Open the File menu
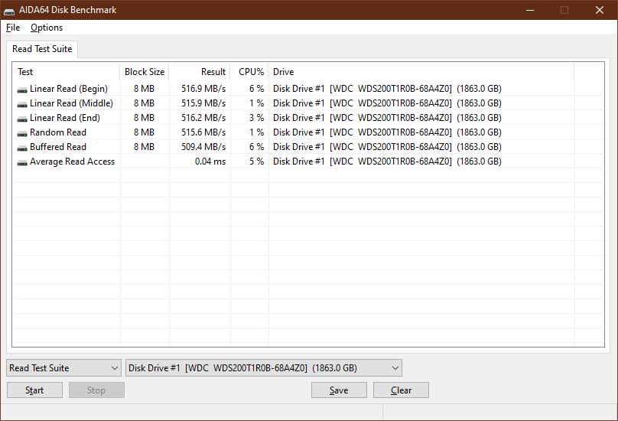Viewport: 618px width, 421px height. [x=13, y=28]
